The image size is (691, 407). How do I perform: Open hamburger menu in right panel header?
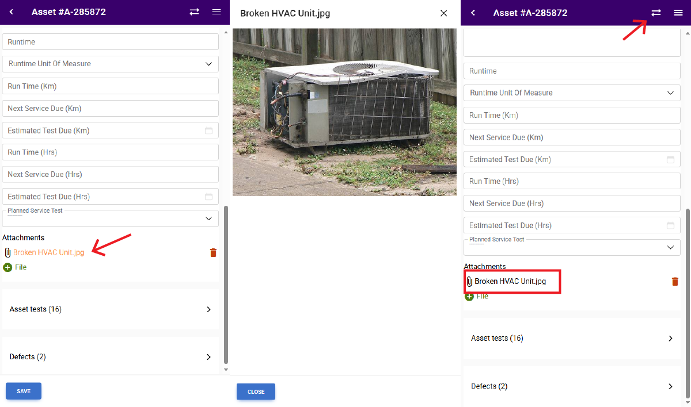(x=678, y=13)
